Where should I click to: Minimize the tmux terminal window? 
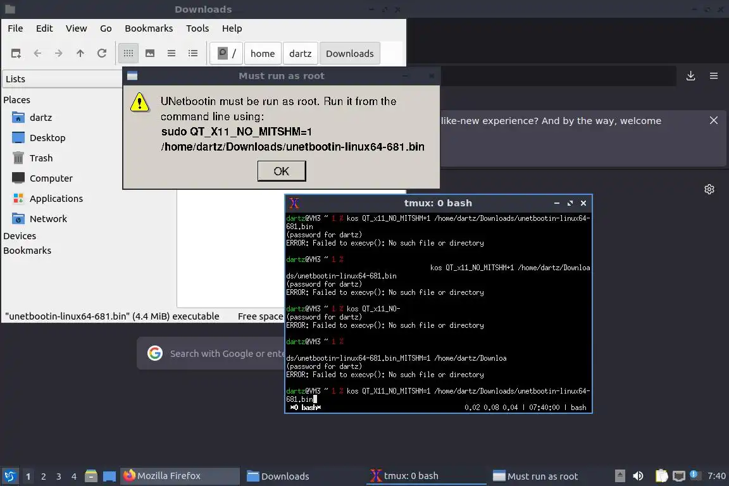(x=556, y=203)
